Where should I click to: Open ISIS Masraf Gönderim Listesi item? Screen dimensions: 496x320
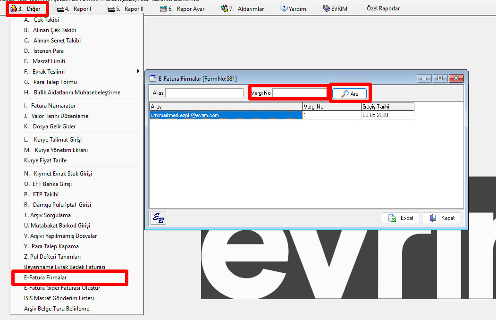tap(76, 298)
